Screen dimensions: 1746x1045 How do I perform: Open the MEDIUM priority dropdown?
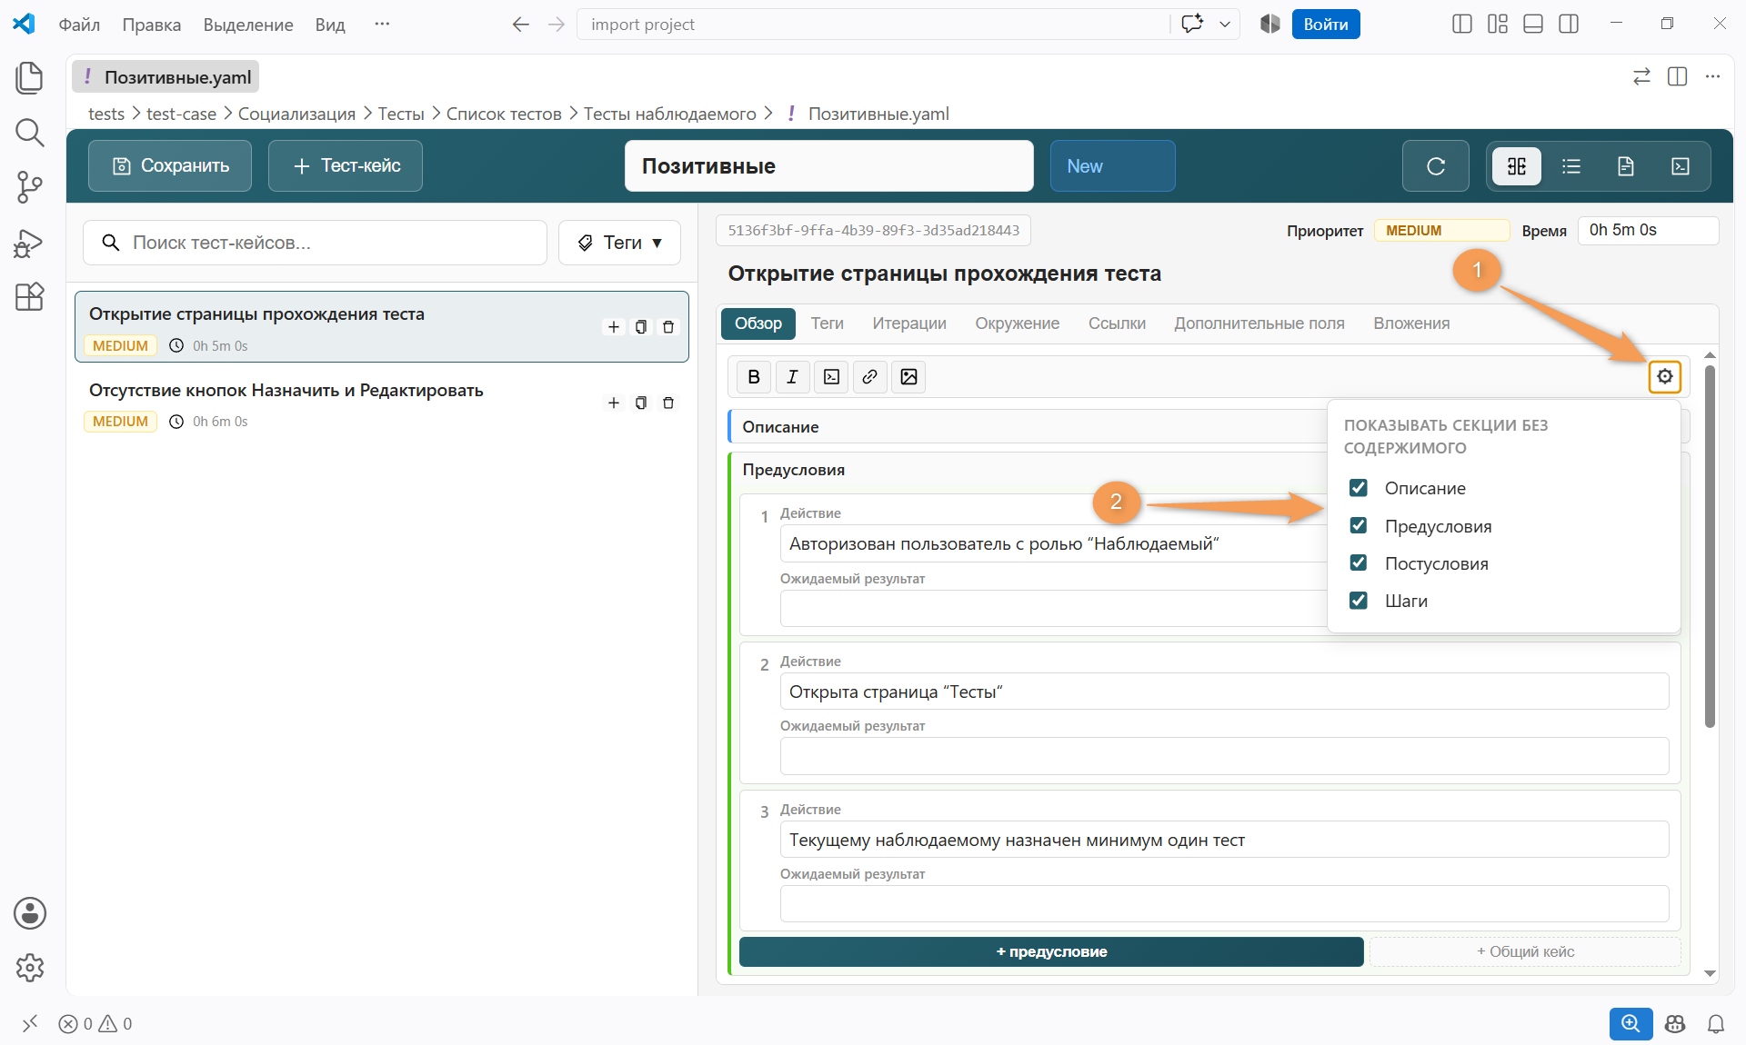pos(1441,231)
